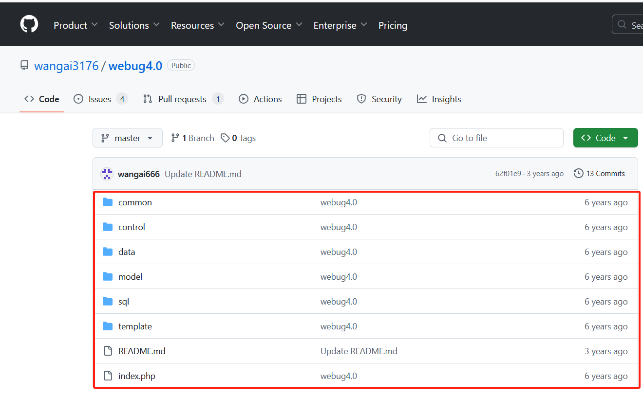Click the search magnifier in Go to file
This screenshot has height=397, width=643.
tap(442, 138)
